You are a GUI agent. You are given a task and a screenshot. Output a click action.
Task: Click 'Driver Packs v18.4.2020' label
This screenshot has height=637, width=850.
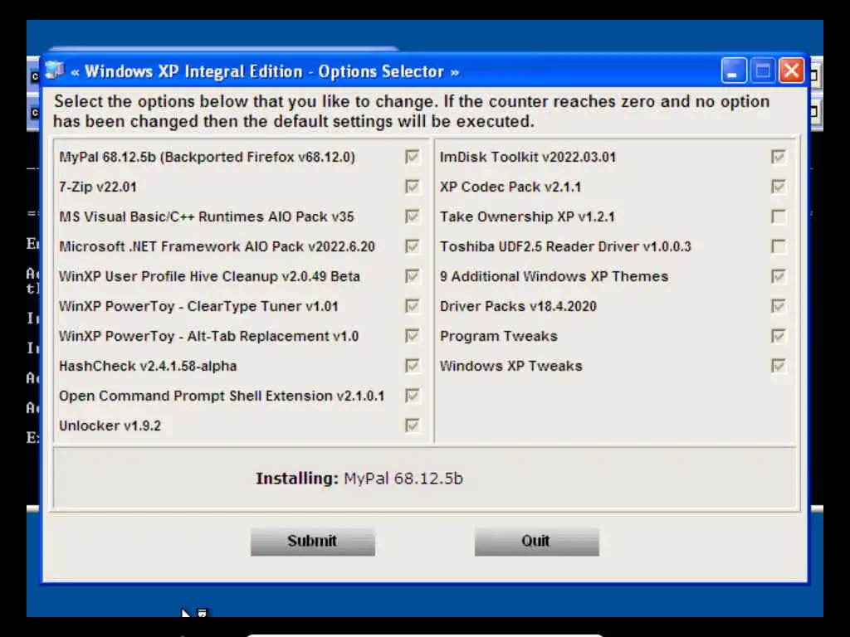point(518,306)
